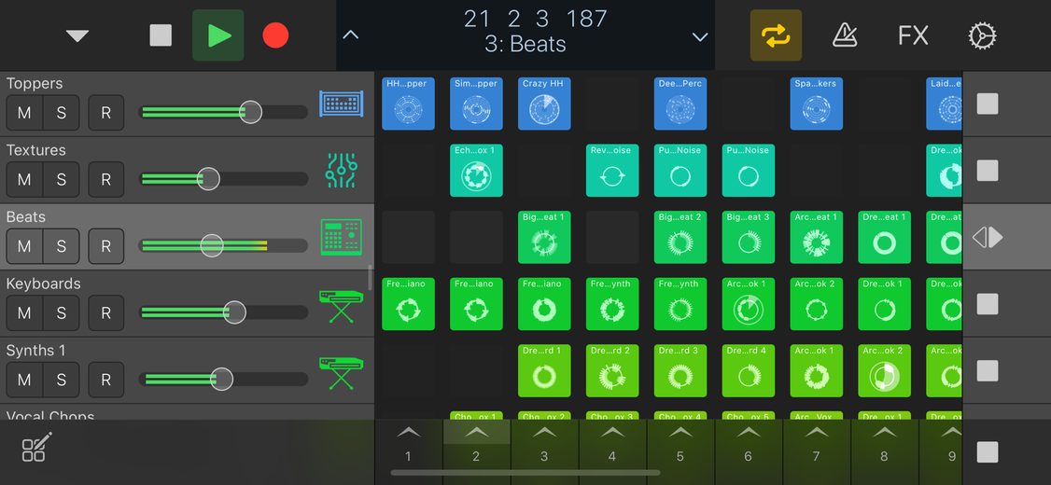Select the Toppers track header
Screen dimensions: 1051x485
click(x=187, y=104)
